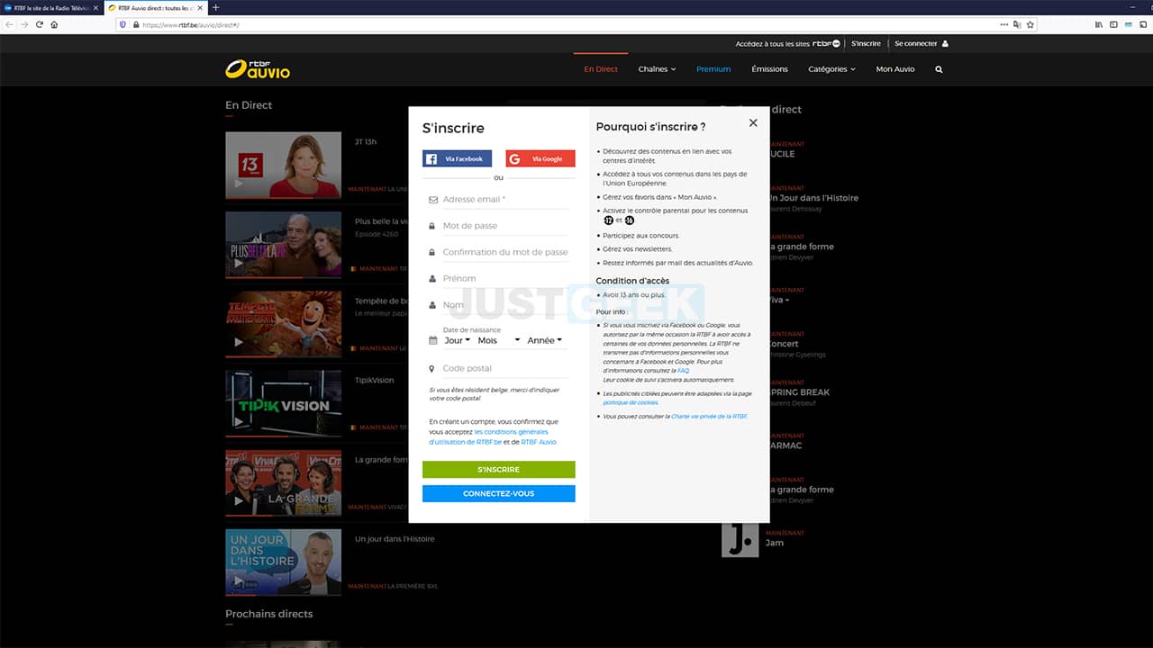Screen dimensions: 1153x648
Task: Open the FAQ link in info text
Action: (x=683, y=370)
